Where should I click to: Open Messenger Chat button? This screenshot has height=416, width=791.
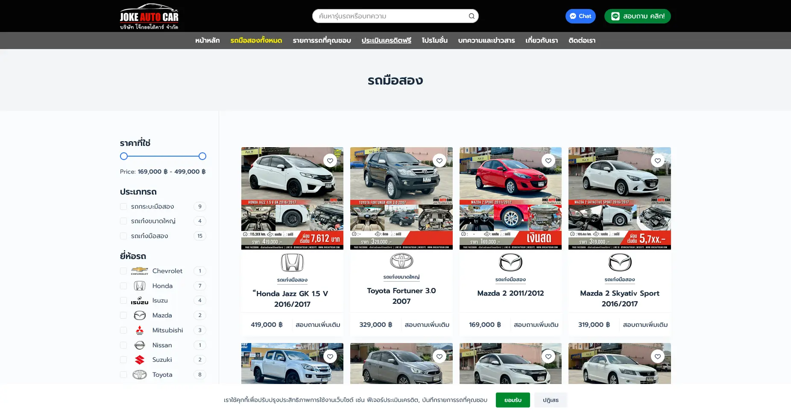coord(580,16)
